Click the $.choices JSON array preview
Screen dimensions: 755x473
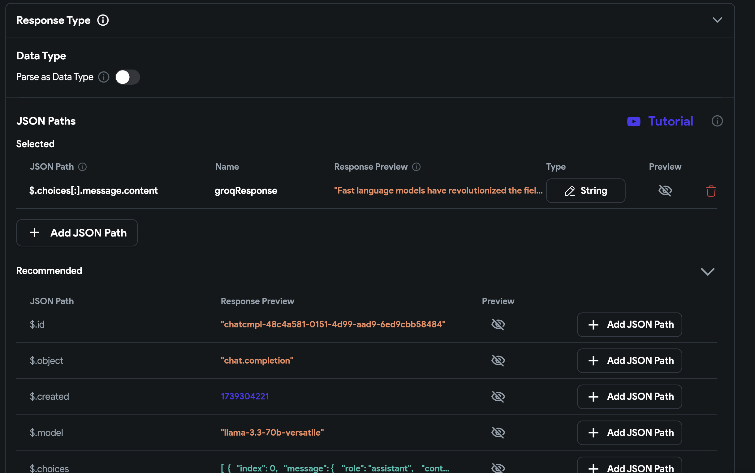(335, 468)
